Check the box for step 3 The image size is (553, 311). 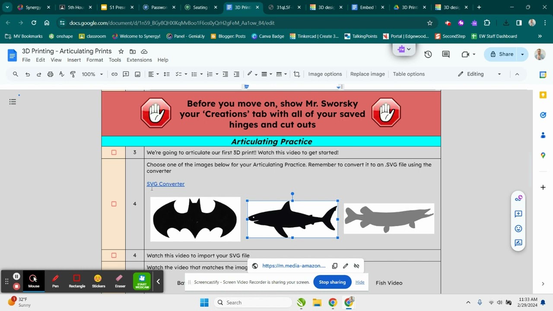114,152
